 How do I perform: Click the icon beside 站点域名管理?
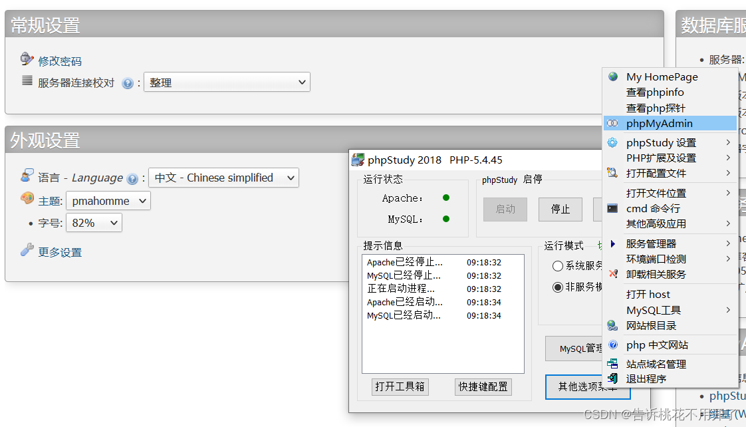(613, 364)
